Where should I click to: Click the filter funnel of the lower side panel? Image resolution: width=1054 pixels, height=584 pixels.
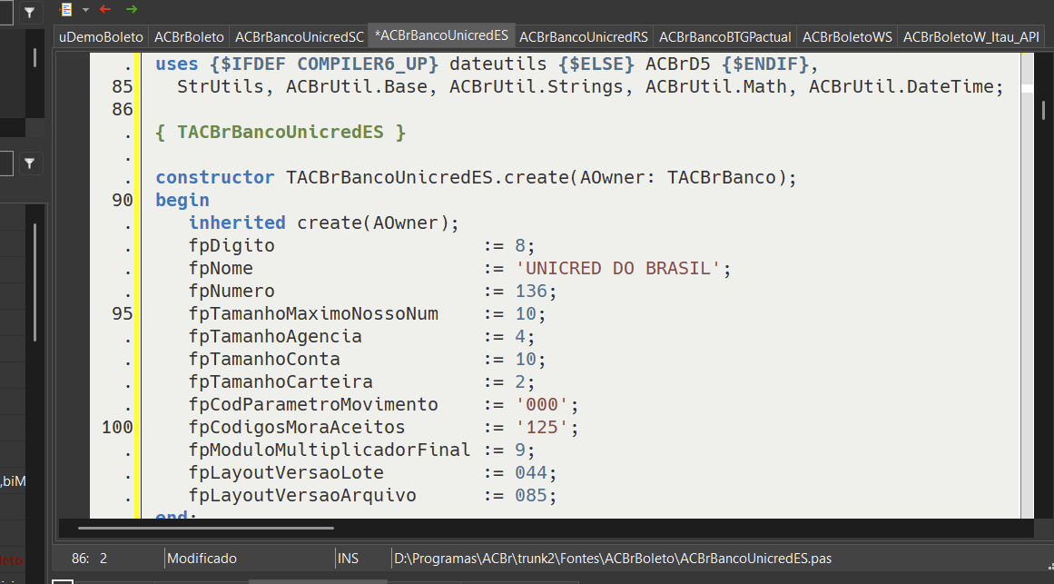tap(30, 163)
